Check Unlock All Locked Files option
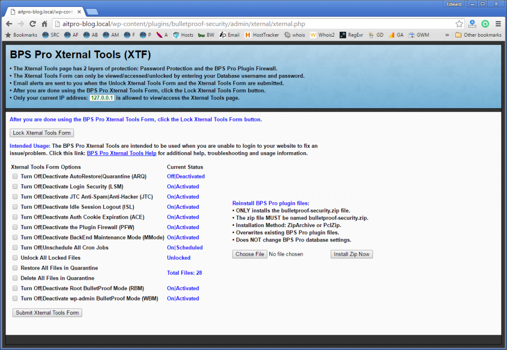The width and height of the screenshot is (507, 350). pos(15,257)
